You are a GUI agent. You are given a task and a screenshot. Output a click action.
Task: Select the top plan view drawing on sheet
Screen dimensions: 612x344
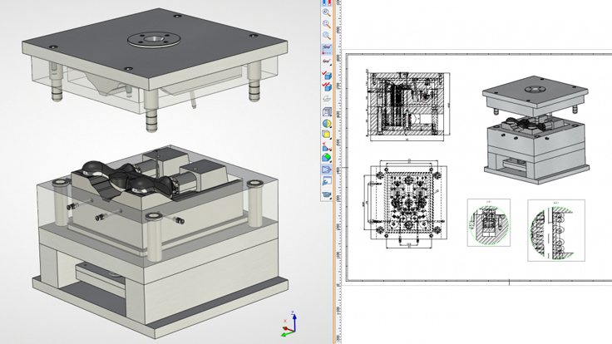click(406, 203)
